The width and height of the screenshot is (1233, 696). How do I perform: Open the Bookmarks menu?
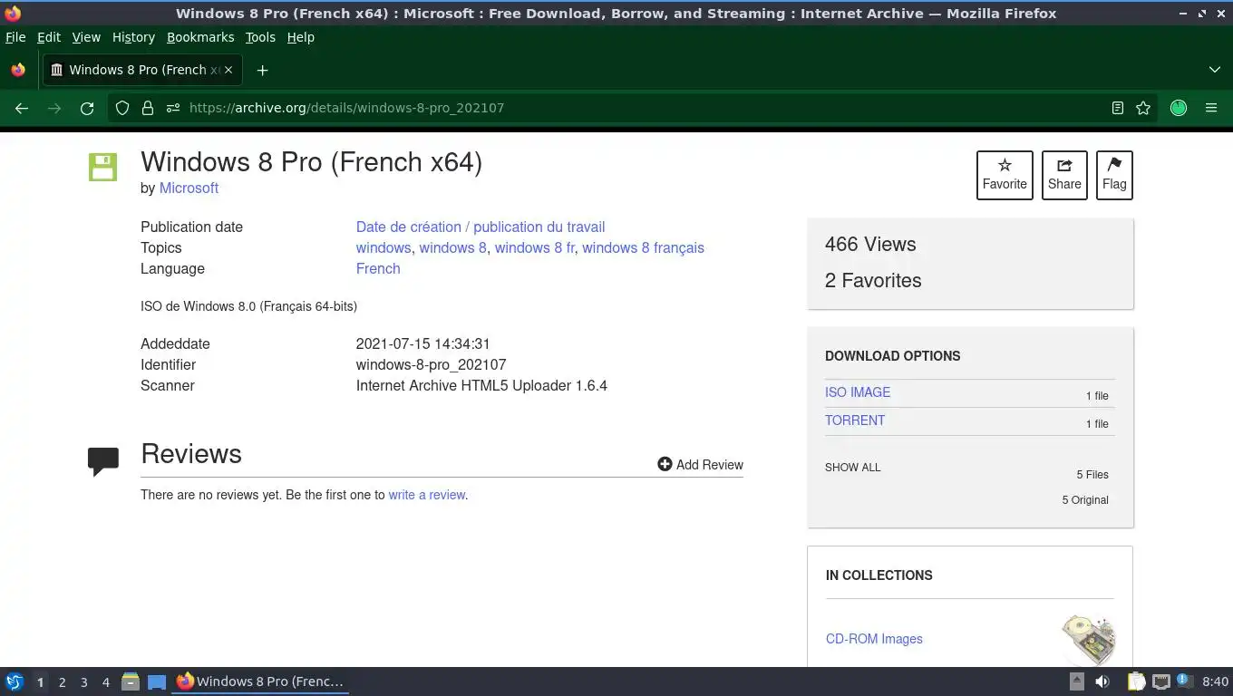[200, 37]
